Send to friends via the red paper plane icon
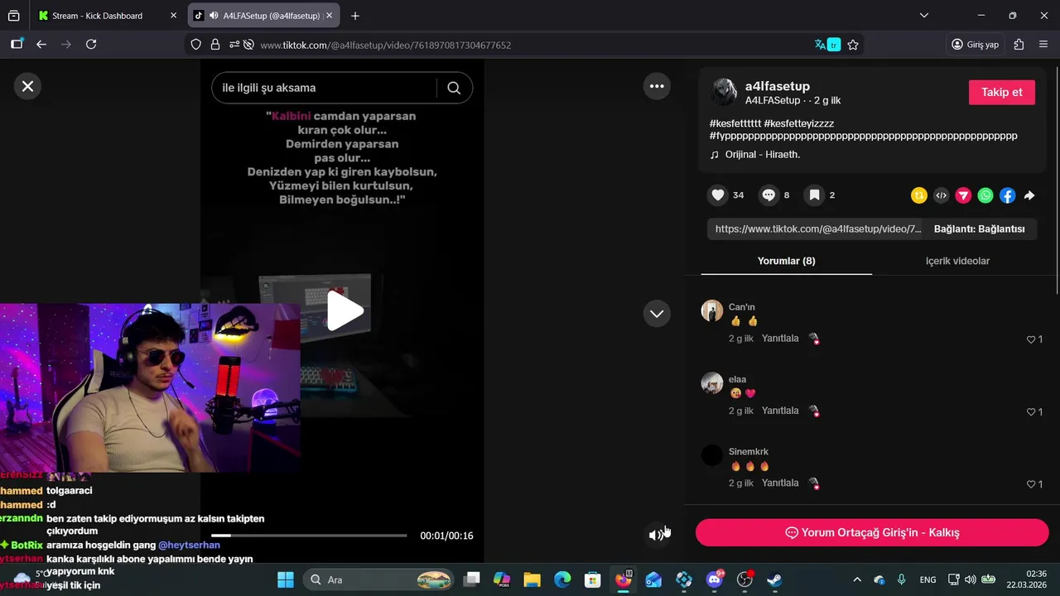The image size is (1060, 596). point(963,195)
